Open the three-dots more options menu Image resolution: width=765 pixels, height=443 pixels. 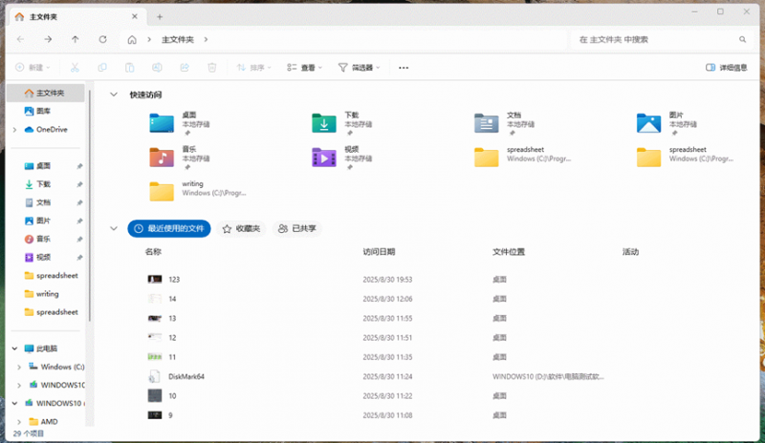pyautogui.click(x=404, y=68)
